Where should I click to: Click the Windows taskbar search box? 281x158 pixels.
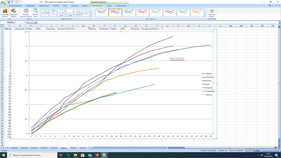(32, 155)
